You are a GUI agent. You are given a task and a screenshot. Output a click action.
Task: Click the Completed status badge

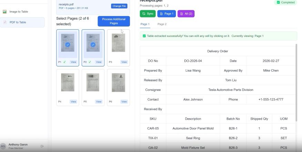[x=286, y=2]
